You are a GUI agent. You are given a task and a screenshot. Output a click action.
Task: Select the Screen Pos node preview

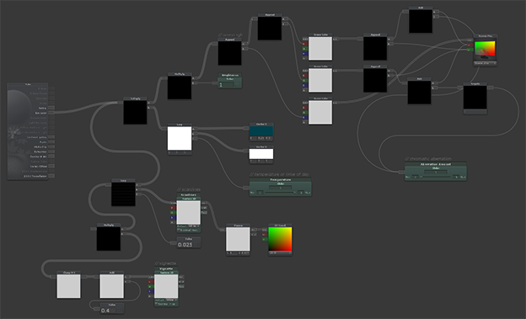click(x=485, y=50)
